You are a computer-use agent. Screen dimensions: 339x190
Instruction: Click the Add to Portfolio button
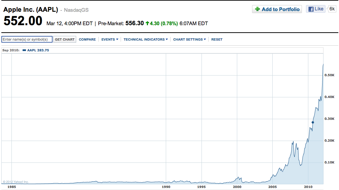point(277,9)
